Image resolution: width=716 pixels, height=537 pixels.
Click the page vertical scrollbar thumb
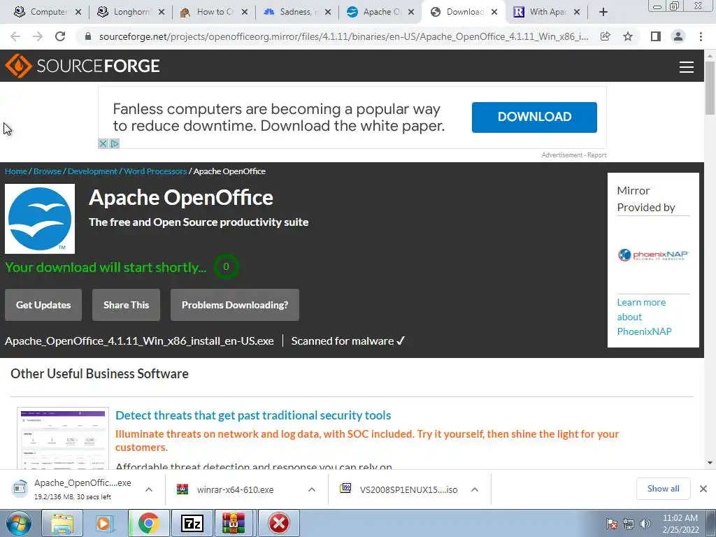coord(710,87)
